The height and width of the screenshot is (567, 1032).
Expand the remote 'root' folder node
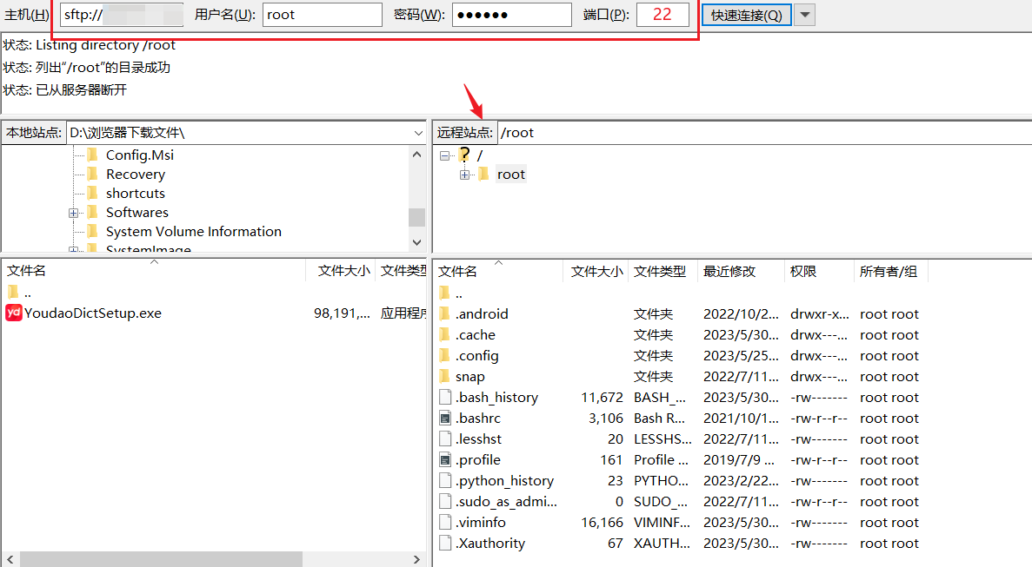(464, 175)
